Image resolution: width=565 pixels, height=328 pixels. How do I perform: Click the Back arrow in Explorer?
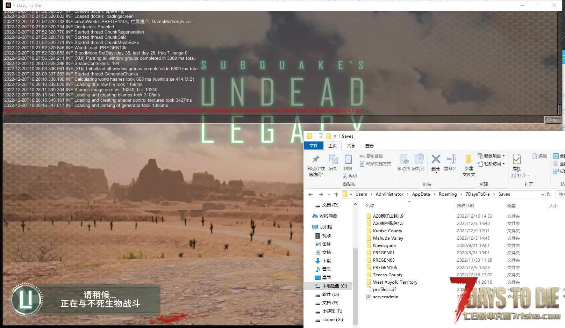310,194
